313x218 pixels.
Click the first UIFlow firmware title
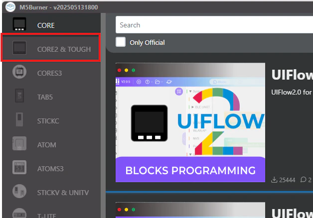pyautogui.click(x=292, y=75)
